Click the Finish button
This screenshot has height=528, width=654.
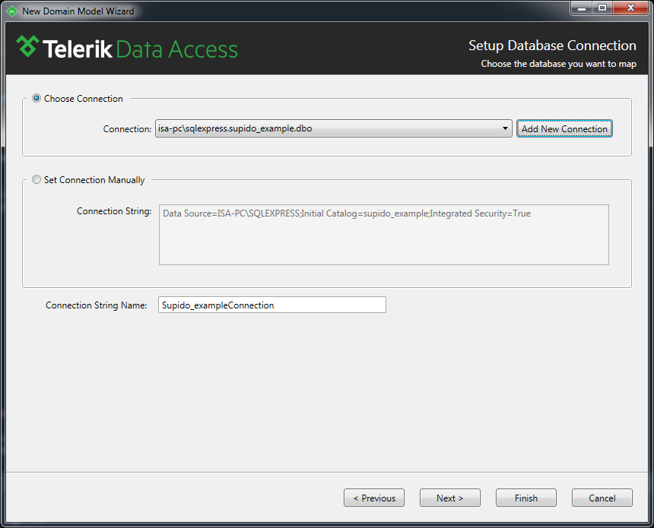pyautogui.click(x=526, y=498)
